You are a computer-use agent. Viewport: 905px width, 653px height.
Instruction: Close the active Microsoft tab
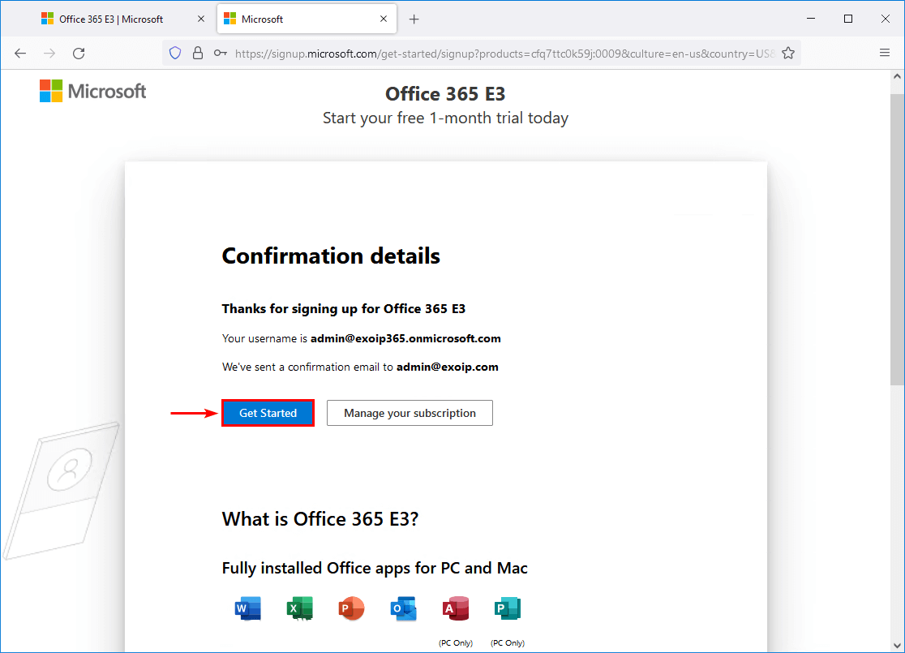pyautogui.click(x=384, y=19)
